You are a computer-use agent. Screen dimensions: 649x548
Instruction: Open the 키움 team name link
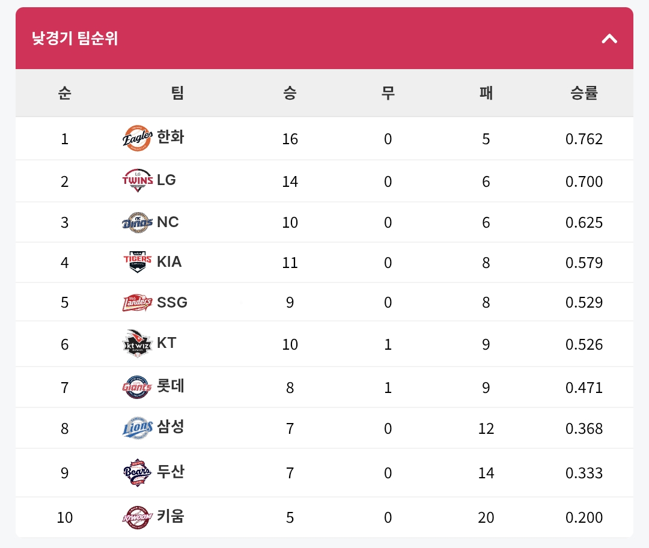(x=171, y=516)
